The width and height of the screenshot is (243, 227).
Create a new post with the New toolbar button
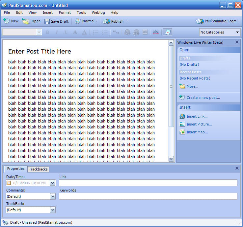(11, 21)
